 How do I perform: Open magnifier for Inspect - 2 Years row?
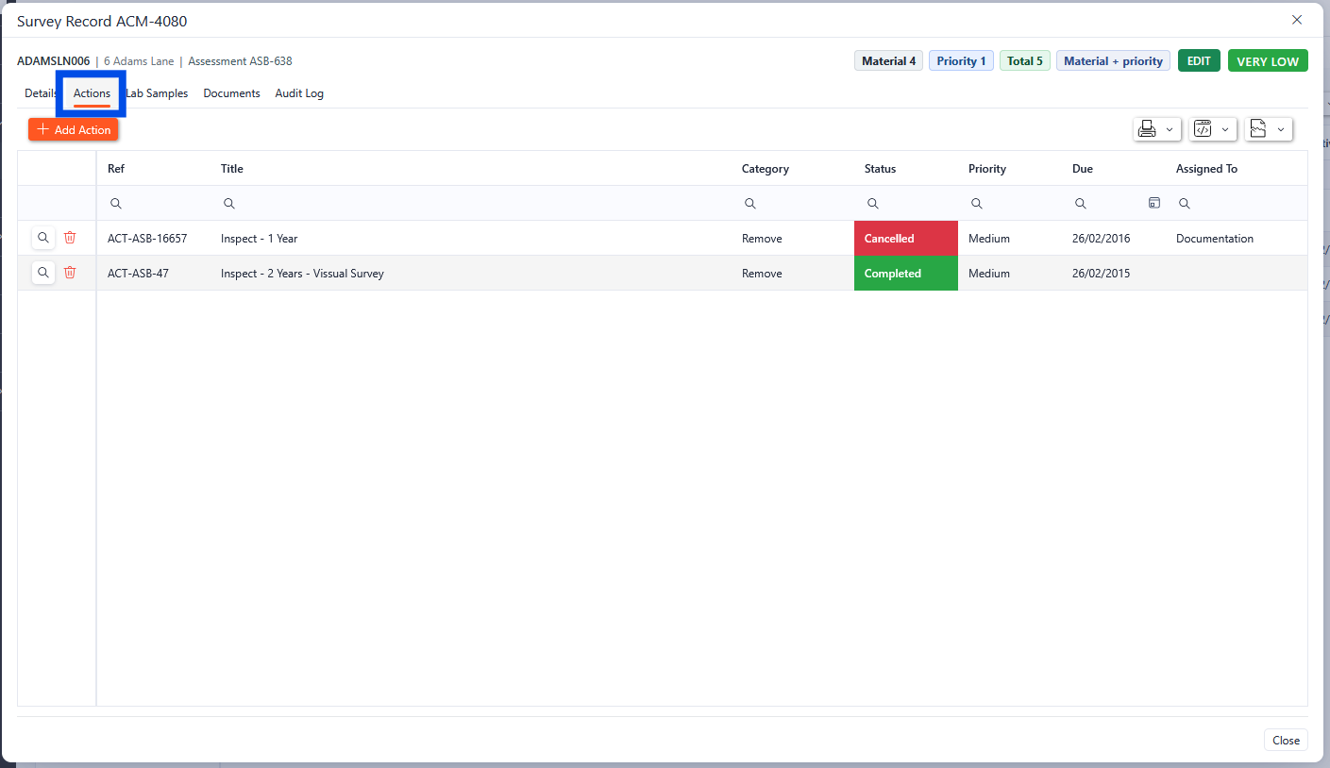pos(42,273)
